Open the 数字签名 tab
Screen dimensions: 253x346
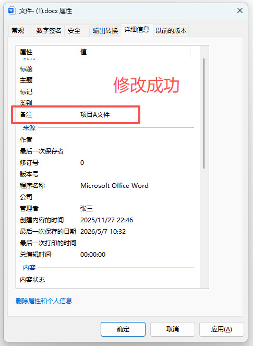click(x=49, y=30)
